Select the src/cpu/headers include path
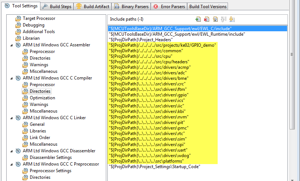The height and width of the screenshot is (181, 300). click(149, 62)
